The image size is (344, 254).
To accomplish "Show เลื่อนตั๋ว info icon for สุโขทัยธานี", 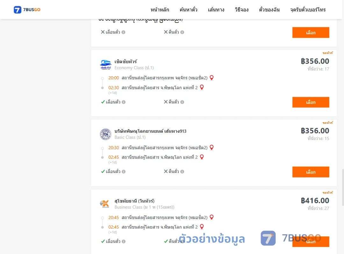I will click(x=124, y=241).
